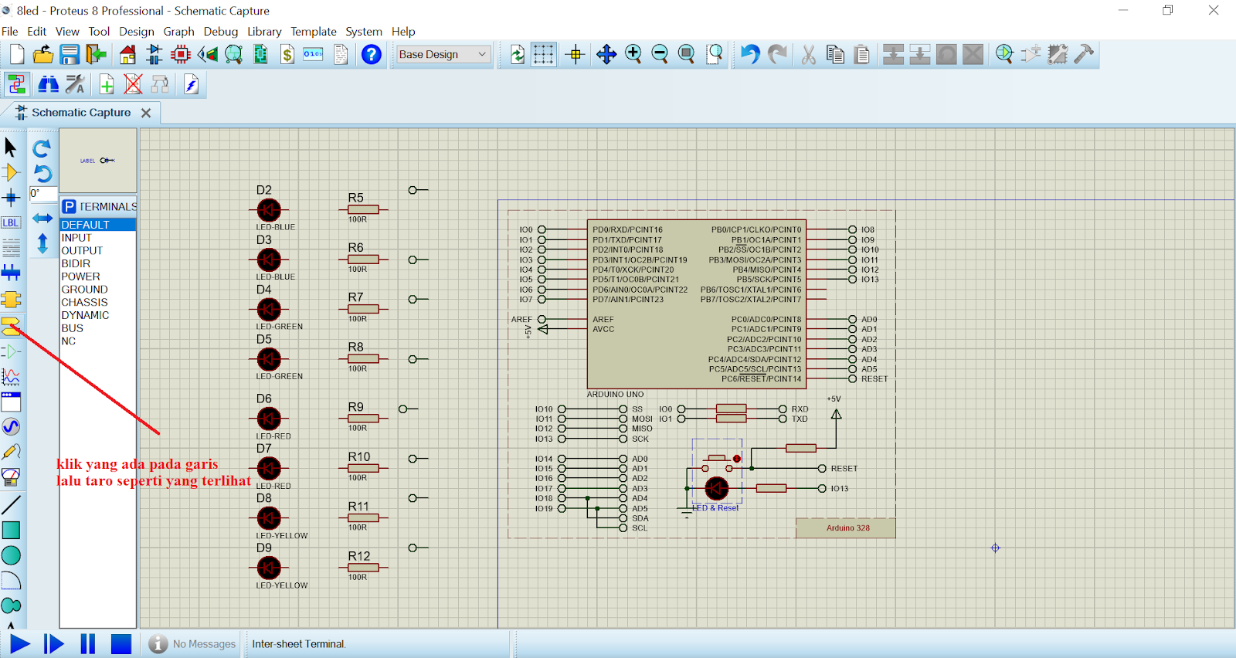Select DEFAULT in terminals list

pyautogui.click(x=98, y=225)
